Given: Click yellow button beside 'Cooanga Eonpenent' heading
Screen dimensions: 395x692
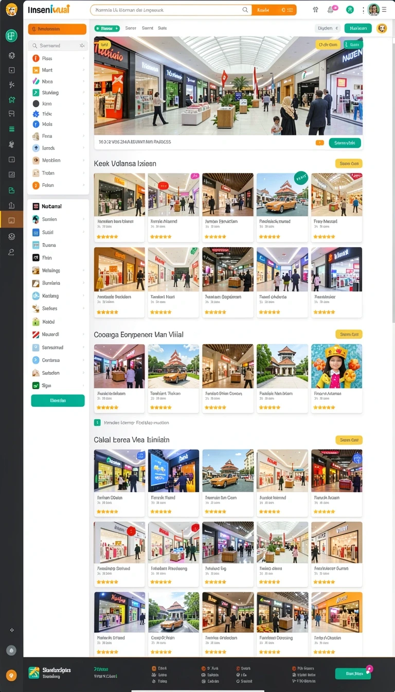Looking at the screenshot, I should point(349,334).
